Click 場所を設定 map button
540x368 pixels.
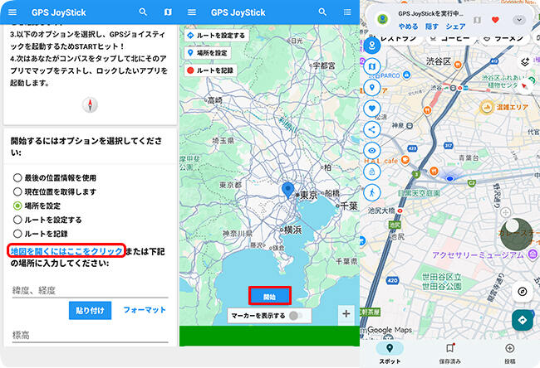(x=208, y=53)
